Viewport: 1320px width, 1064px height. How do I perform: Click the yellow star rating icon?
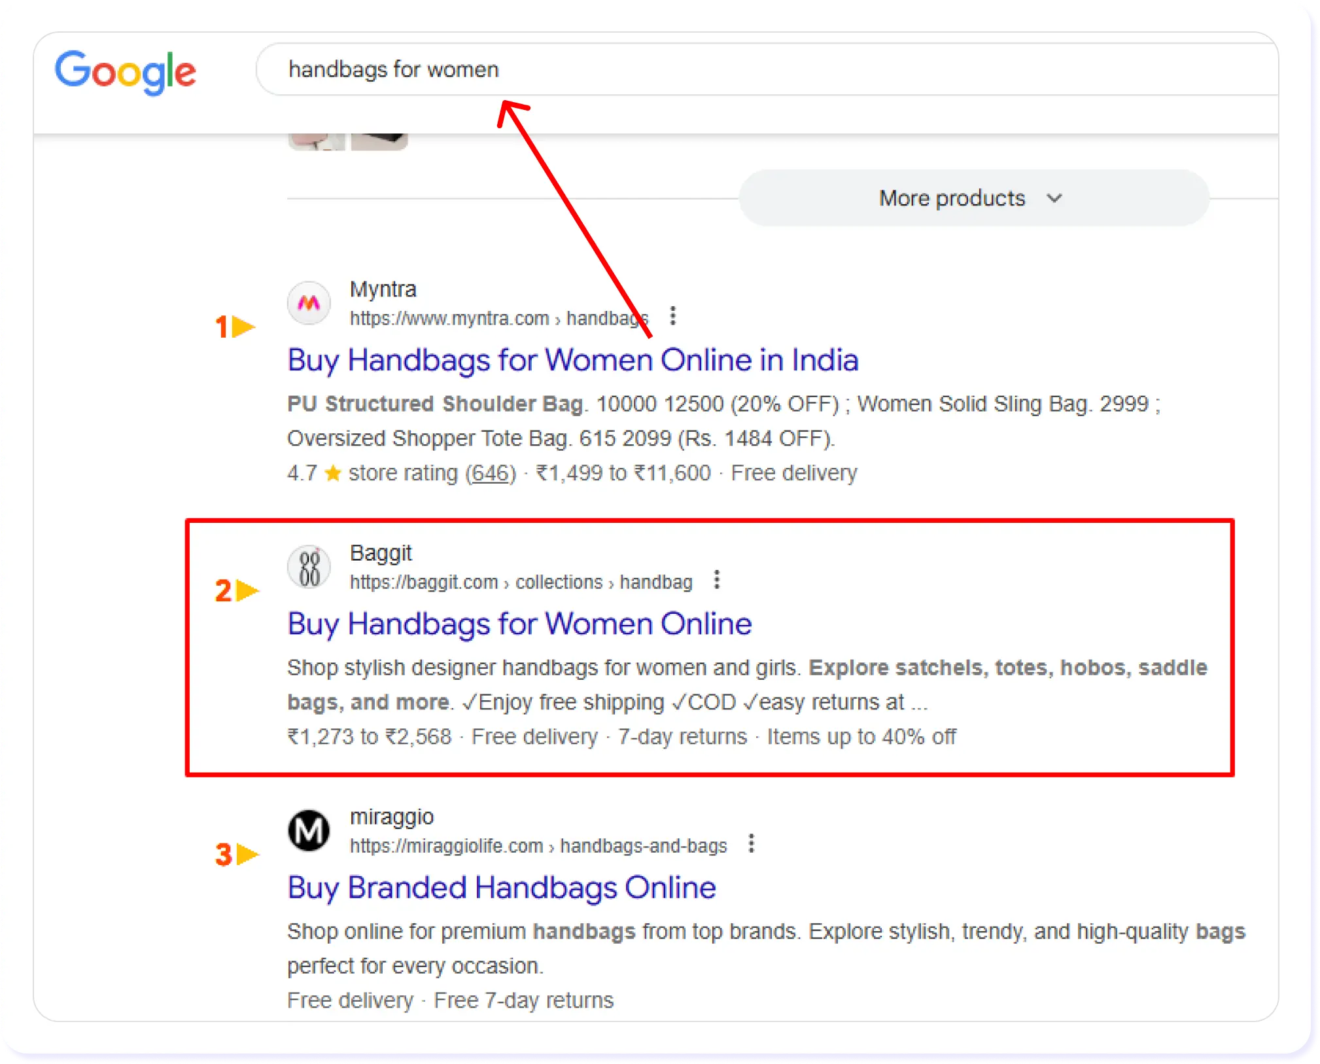coord(333,473)
